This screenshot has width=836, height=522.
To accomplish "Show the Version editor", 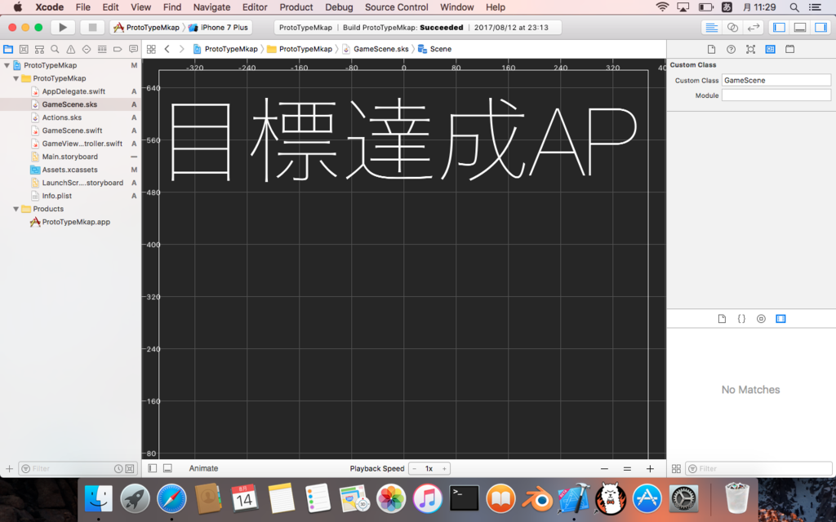I will point(754,27).
